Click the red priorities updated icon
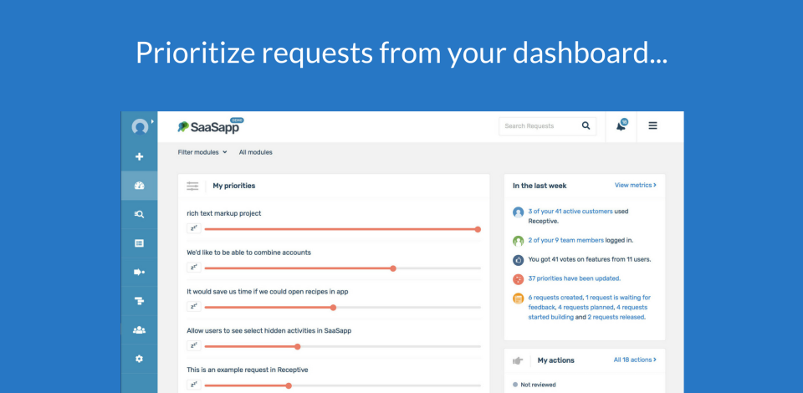This screenshot has height=393, width=803. [519, 279]
